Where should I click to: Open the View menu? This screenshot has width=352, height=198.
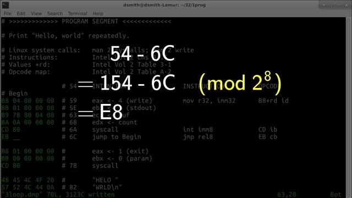coord(36,14)
